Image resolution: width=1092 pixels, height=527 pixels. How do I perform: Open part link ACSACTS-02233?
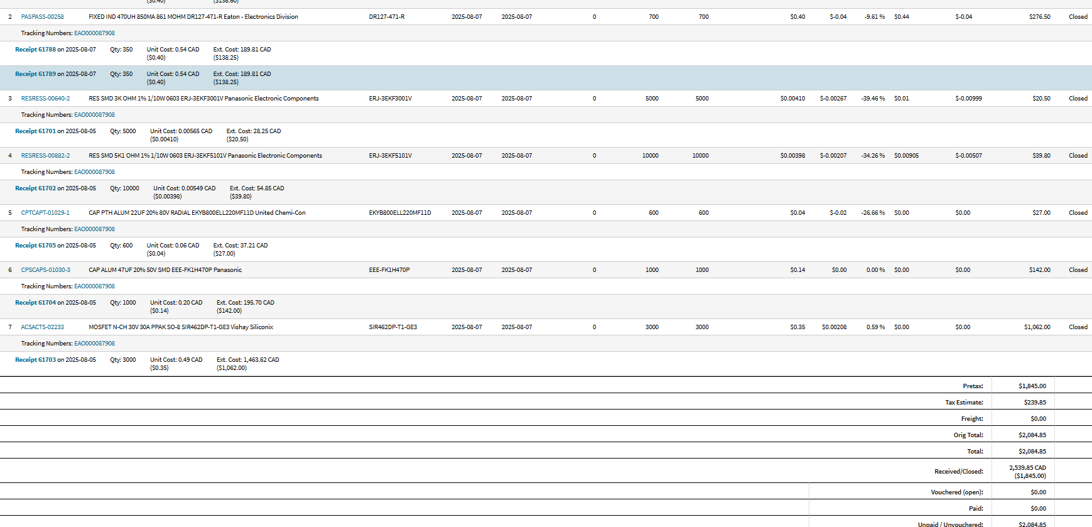coord(42,327)
